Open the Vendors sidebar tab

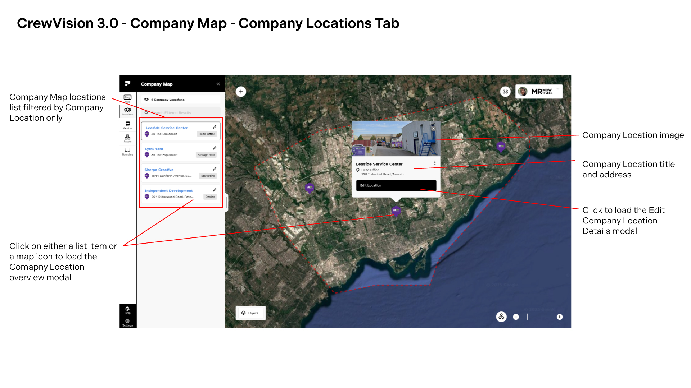coord(127,125)
